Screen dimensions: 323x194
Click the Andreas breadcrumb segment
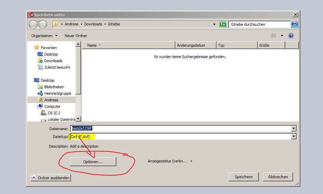click(x=71, y=24)
